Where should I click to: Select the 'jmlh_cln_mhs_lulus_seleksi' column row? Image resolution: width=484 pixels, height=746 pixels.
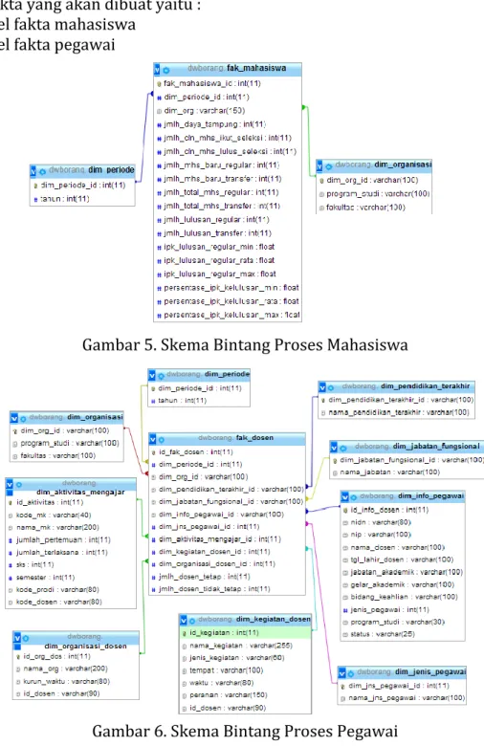tap(226, 152)
